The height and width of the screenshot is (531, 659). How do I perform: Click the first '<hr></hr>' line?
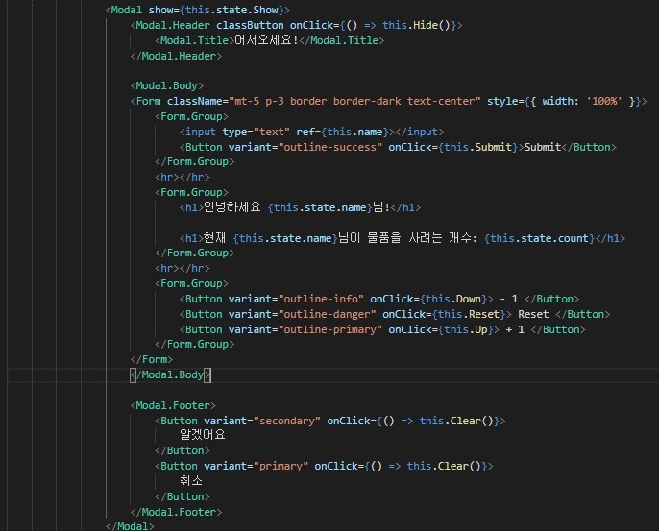point(182,178)
